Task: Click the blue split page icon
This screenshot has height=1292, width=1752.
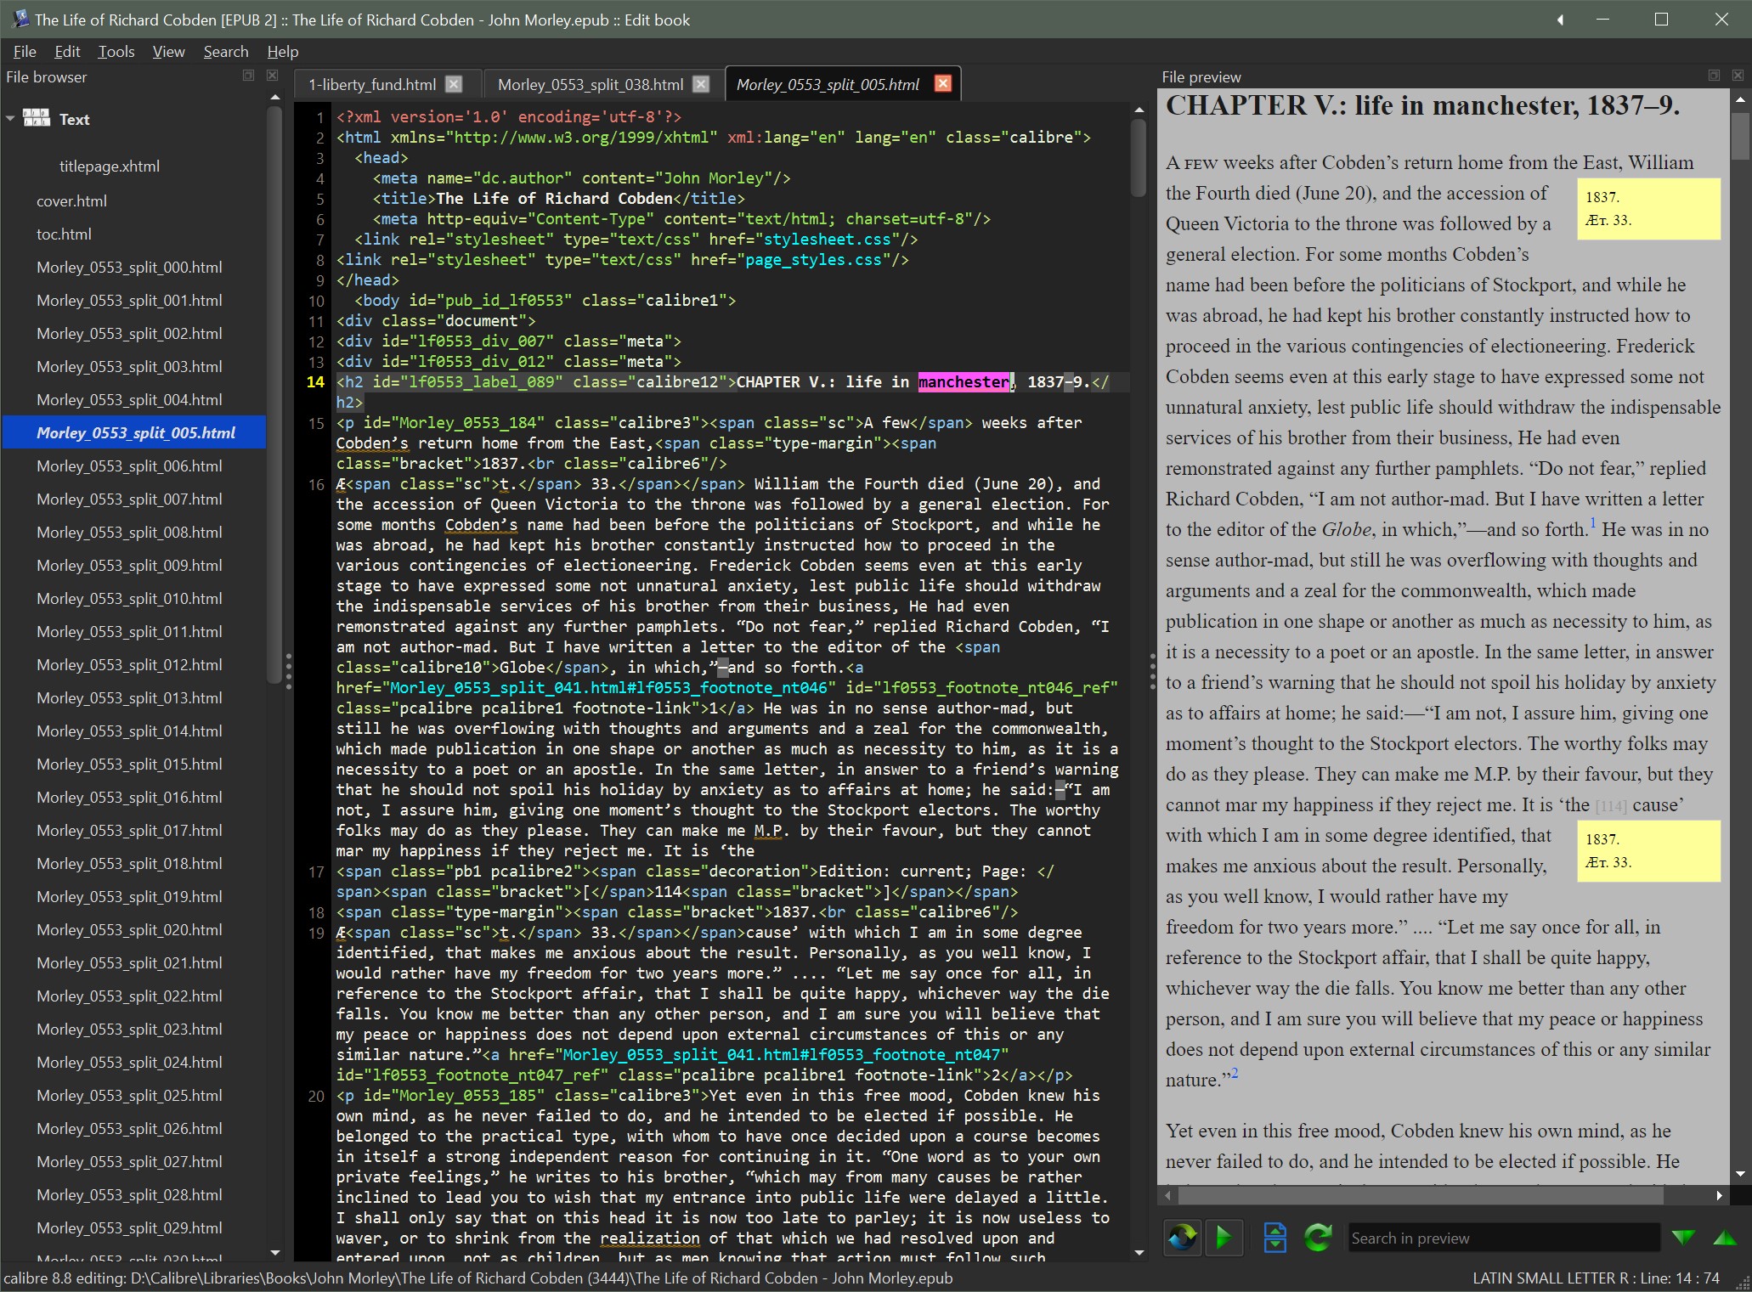Action: coord(1274,1238)
